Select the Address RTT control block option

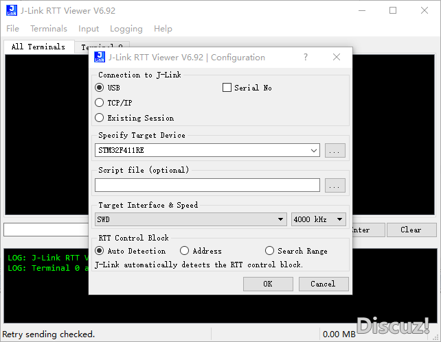point(184,251)
